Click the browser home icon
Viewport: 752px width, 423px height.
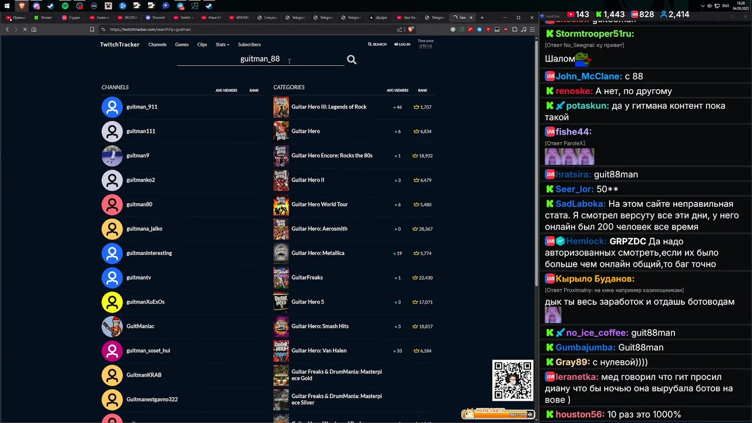pos(33,29)
